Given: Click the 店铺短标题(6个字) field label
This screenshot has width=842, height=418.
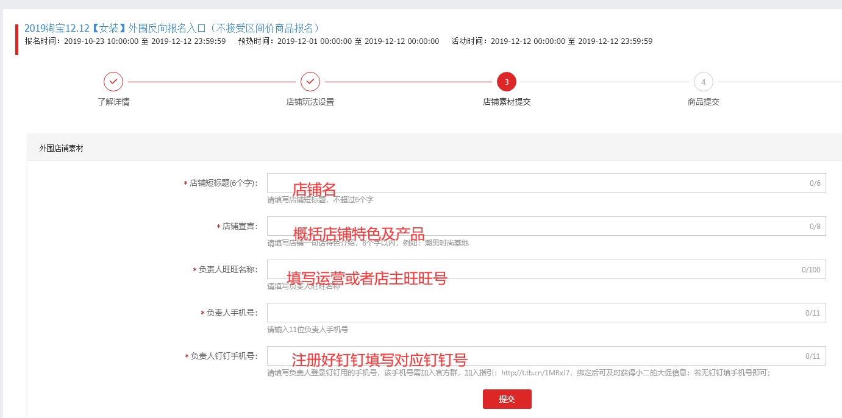Looking at the screenshot, I should click(221, 183).
